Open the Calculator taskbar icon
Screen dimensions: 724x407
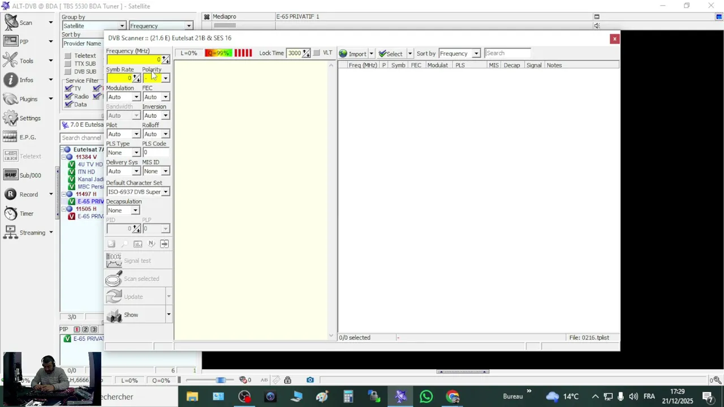tap(348, 397)
